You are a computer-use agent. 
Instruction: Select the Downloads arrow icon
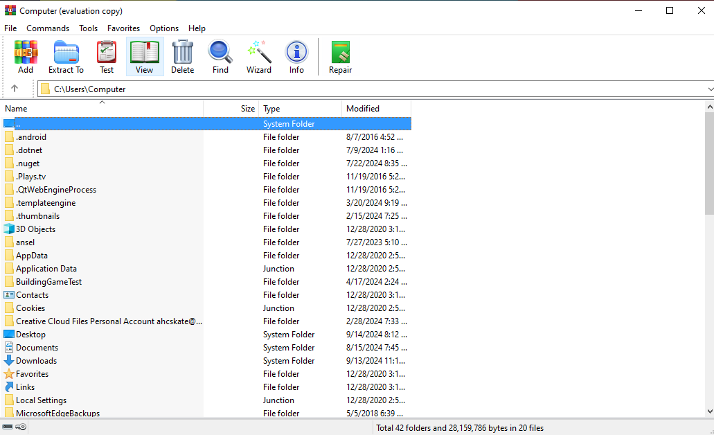(x=8, y=360)
